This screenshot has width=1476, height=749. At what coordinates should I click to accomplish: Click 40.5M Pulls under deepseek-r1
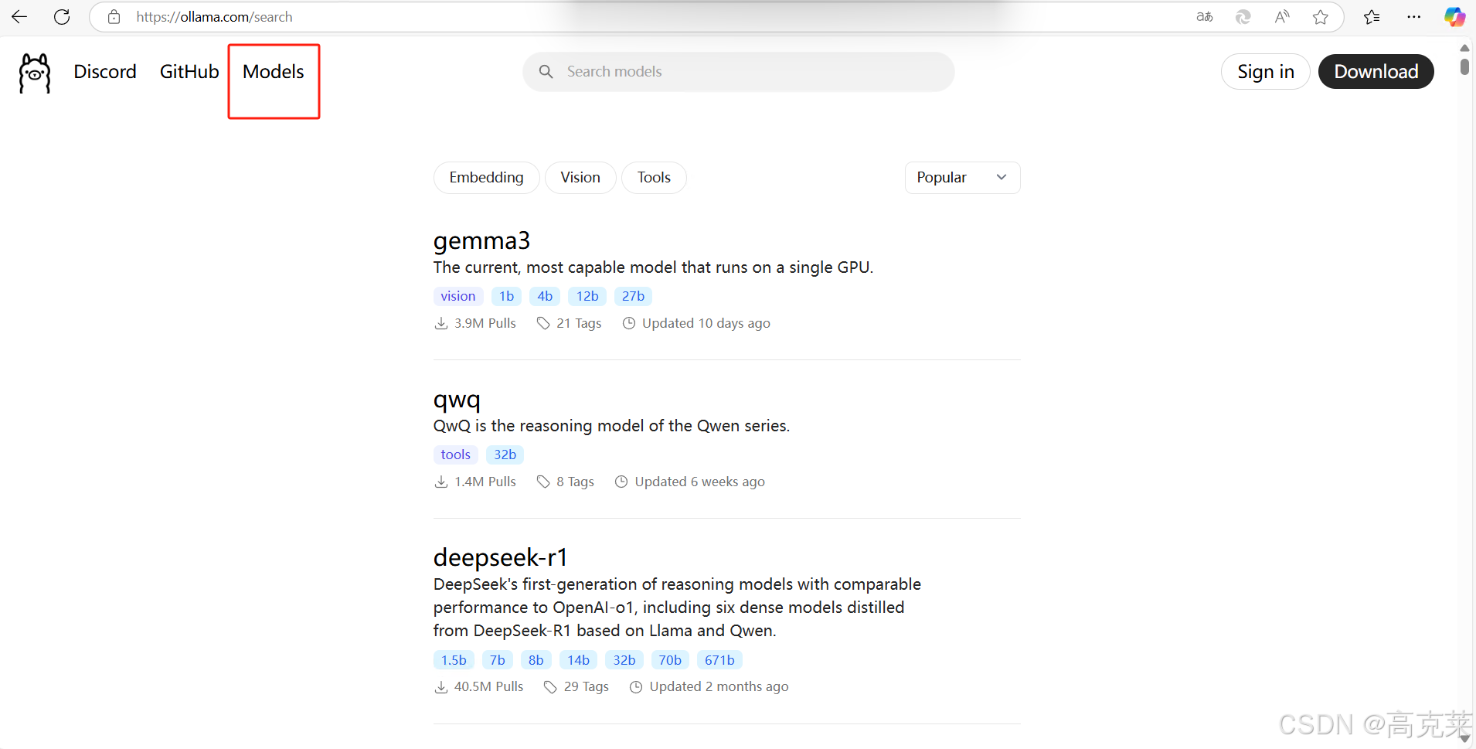point(479,686)
